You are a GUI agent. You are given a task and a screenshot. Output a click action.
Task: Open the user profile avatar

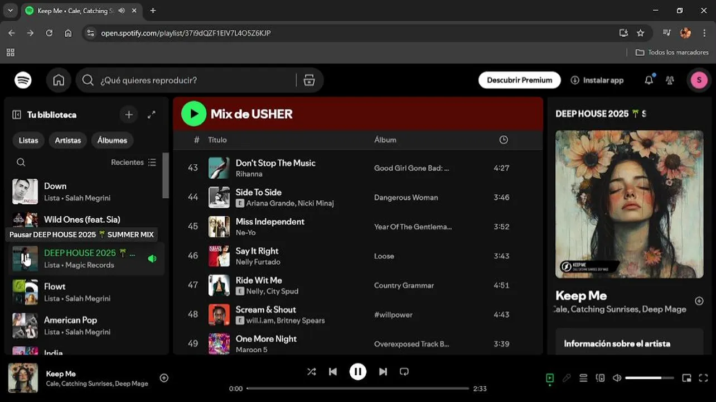tap(699, 80)
